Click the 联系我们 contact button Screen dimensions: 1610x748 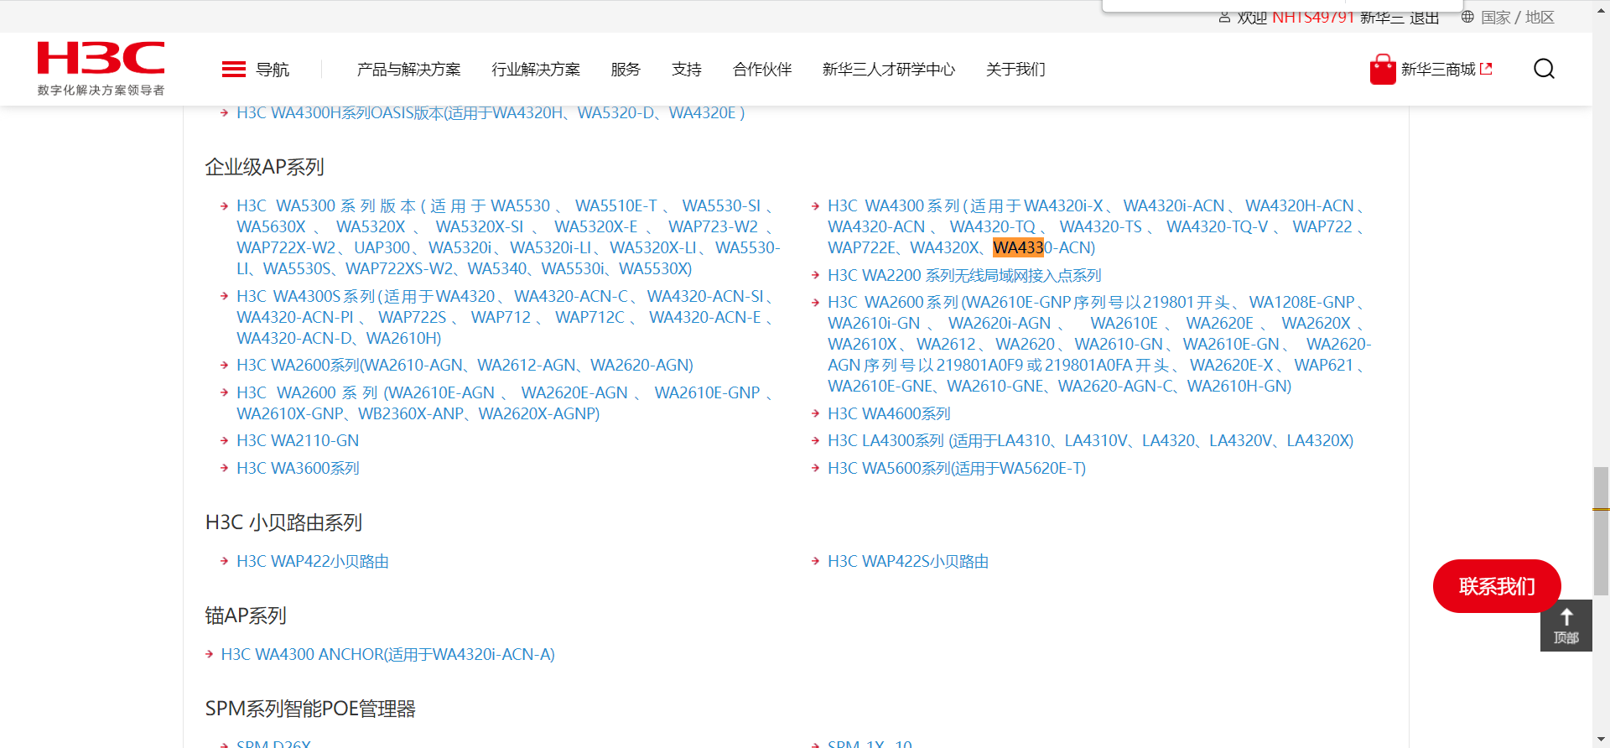pyautogui.click(x=1497, y=586)
